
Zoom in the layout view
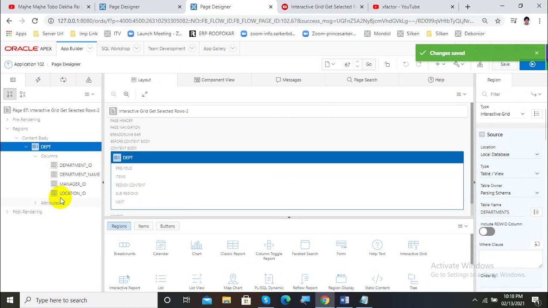(x=126, y=94)
